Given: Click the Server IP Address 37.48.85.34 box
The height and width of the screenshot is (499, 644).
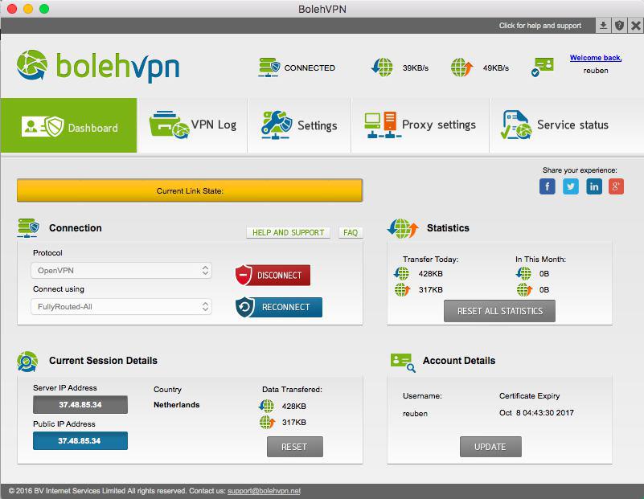Looking at the screenshot, I should [x=80, y=405].
